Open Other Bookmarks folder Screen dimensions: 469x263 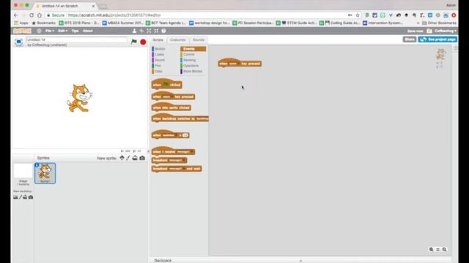[440, 23]
